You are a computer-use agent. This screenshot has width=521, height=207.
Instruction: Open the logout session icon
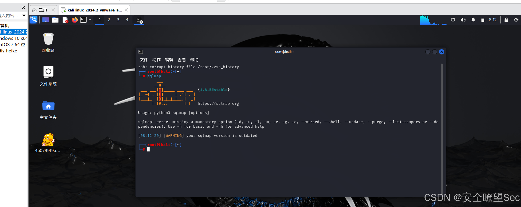point(516,20)
